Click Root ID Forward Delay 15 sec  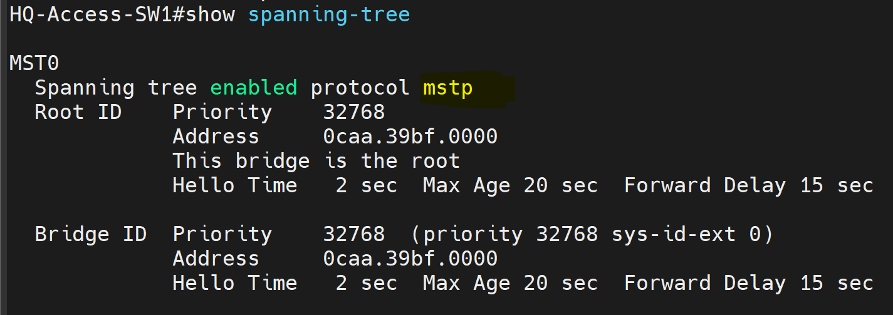tap(749, 185)
